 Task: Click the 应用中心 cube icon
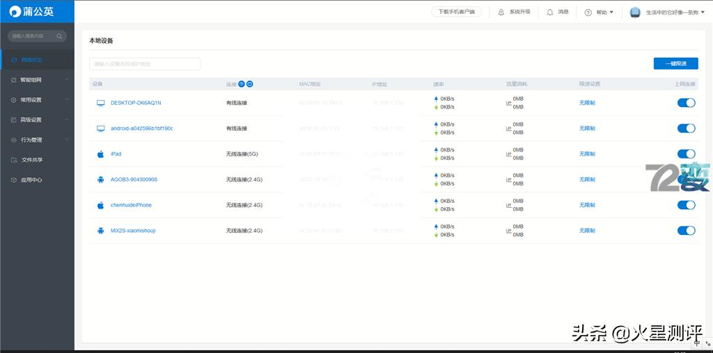(14, 180)
